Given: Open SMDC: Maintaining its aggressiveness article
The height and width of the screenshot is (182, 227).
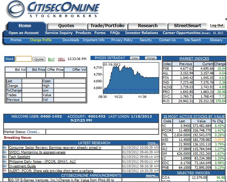Looking at the screenshot, I should click(x=37, y=152).
